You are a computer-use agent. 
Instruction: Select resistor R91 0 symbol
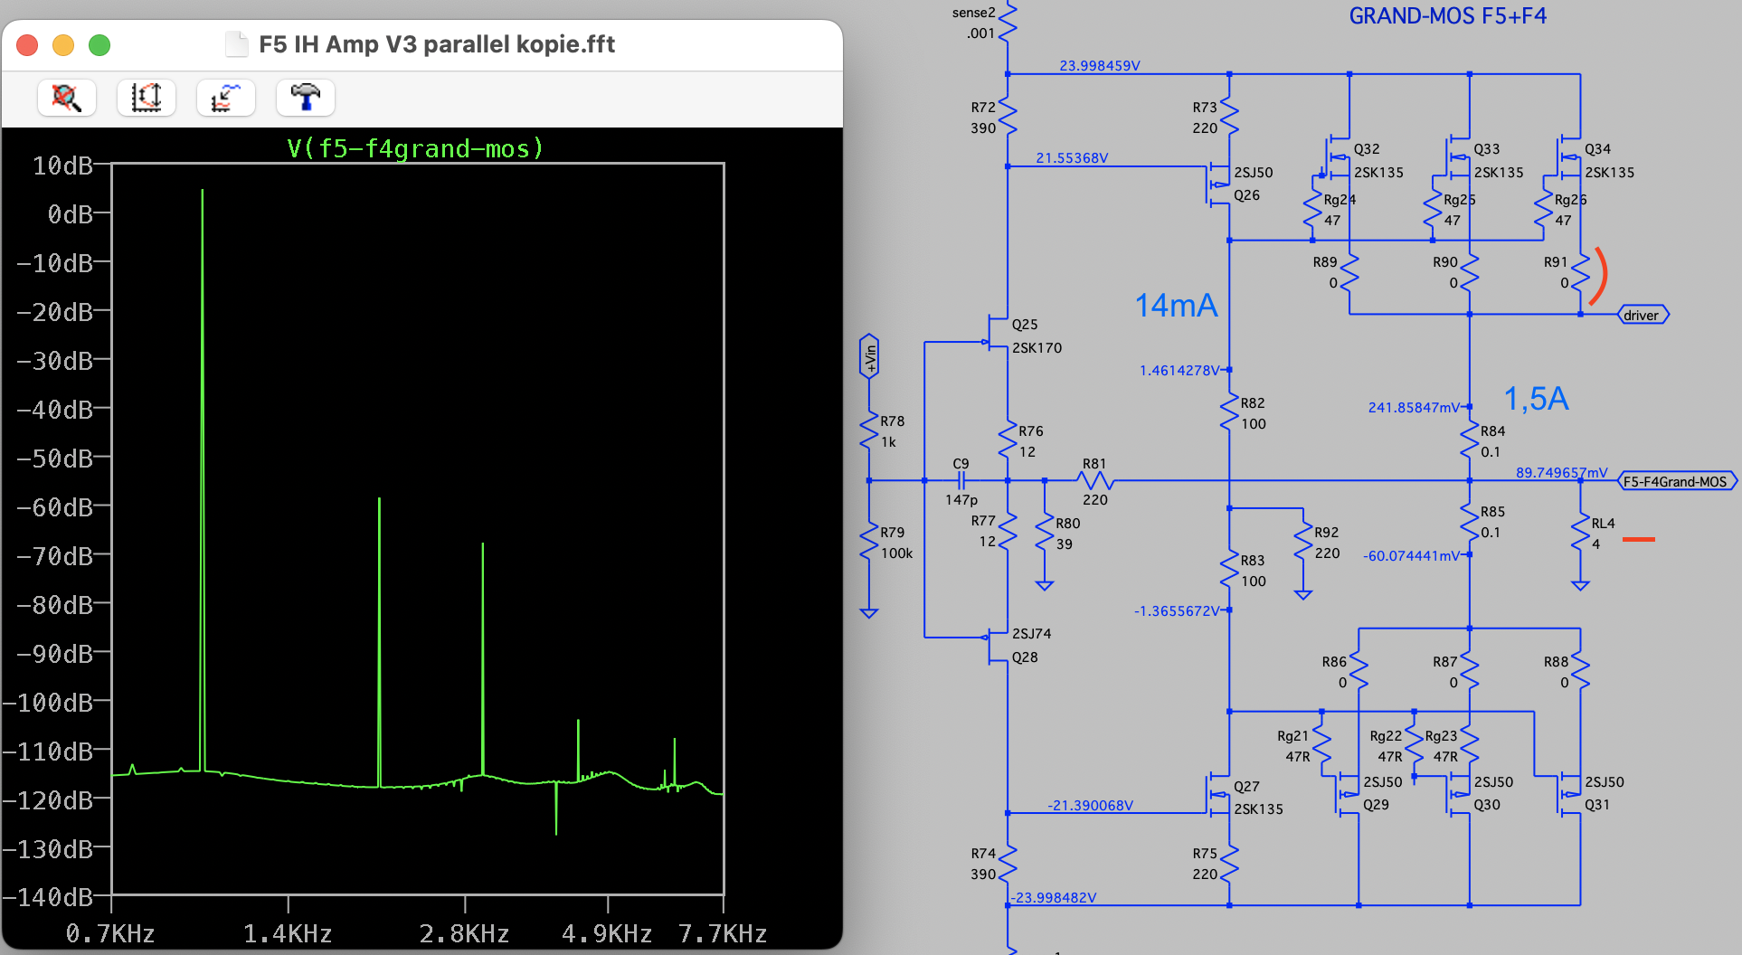coord(1580,272)
